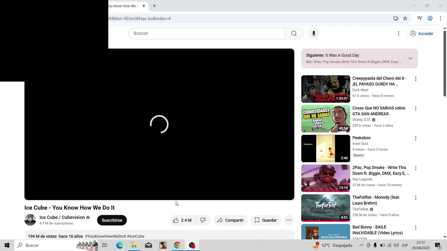Open options for Creepypasta del Chavo video
This screenshot has height=251, width=447.
tap(416, 79)
